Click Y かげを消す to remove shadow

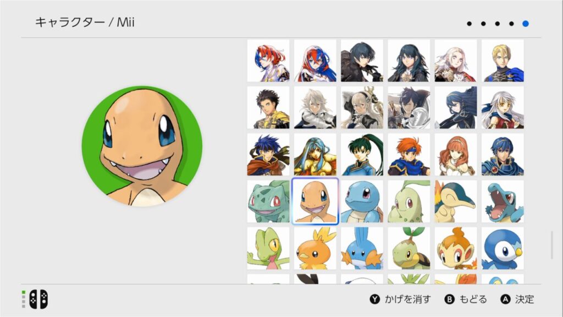click(400, 299)
